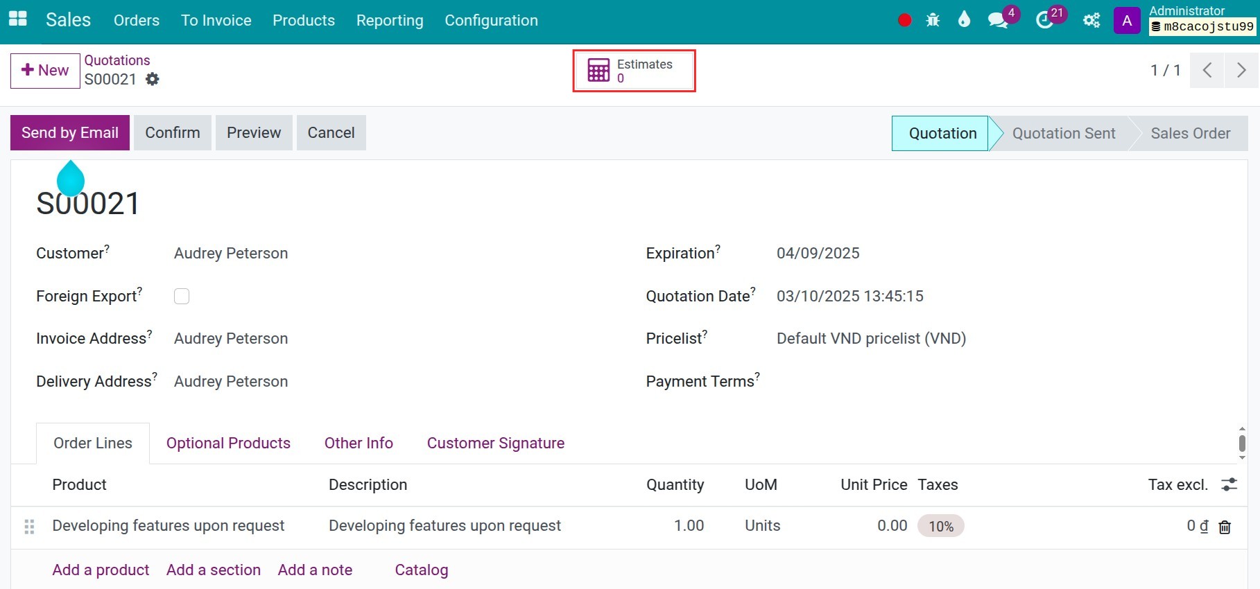Click the Estimates calculator icon
1260x589 pixels.
pos(598,70)
